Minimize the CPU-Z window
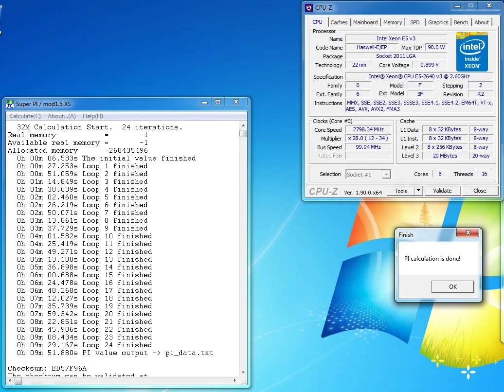 click(x=458, y=6)
